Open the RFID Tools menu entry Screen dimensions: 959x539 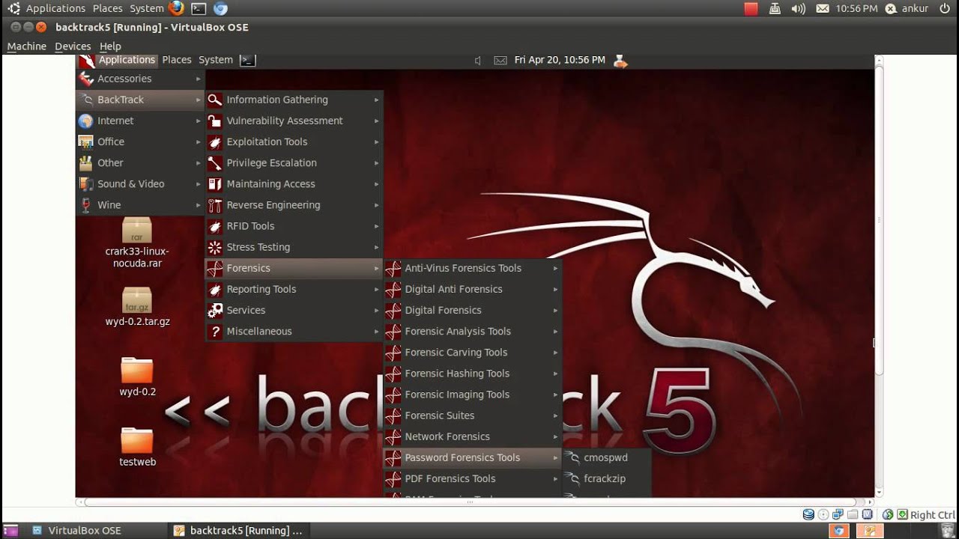coord(294,226)
